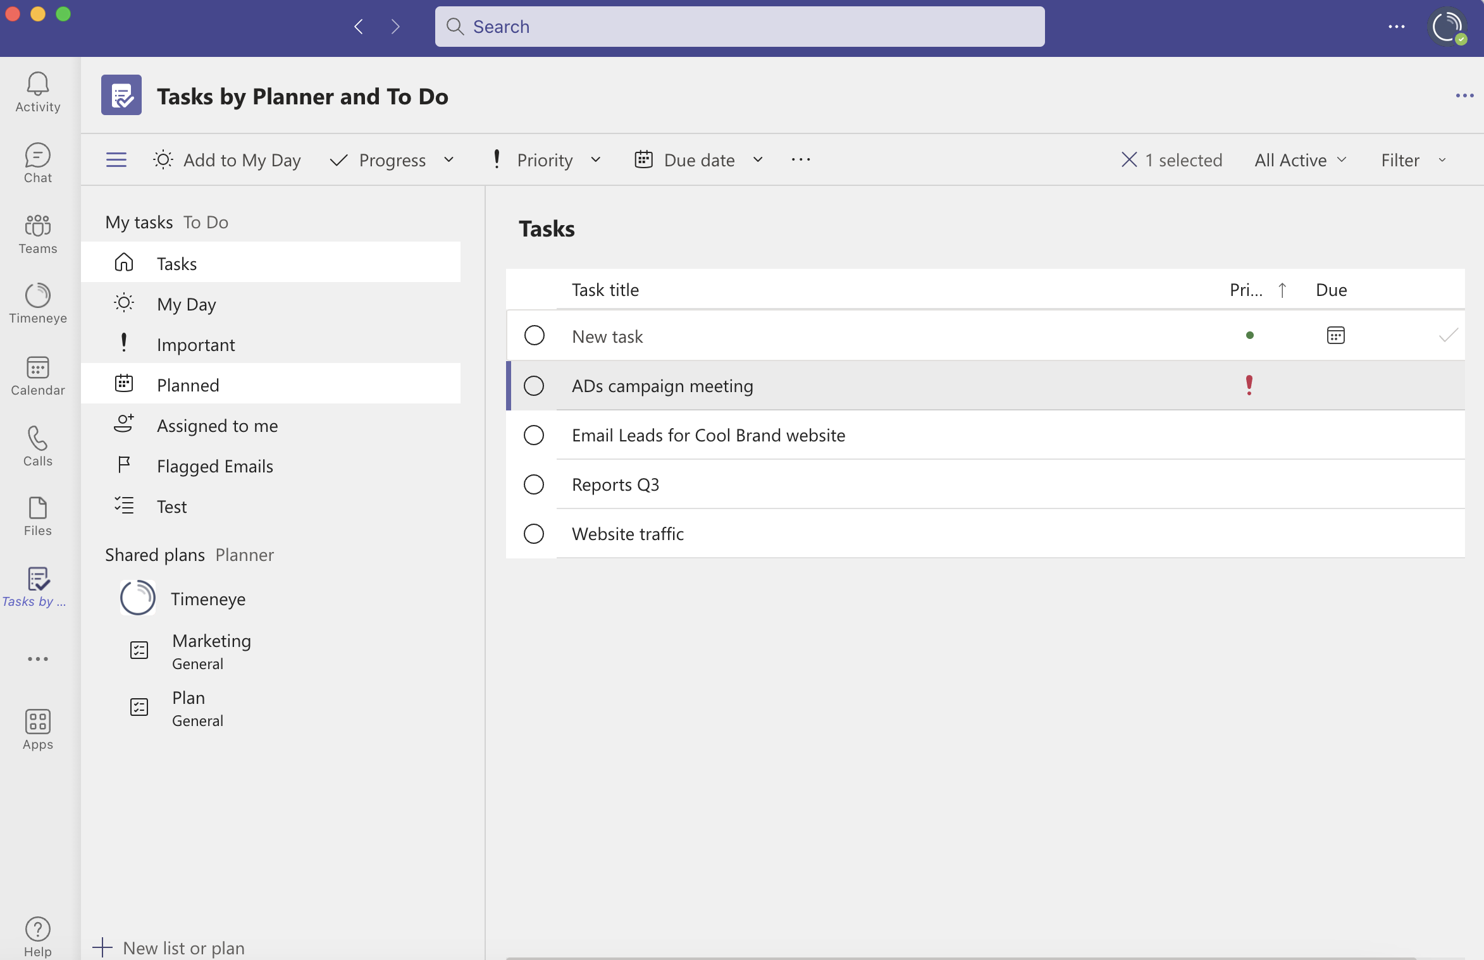The image size is (1484, 960).
Task: Open Flagged Emails section
Action: [x=214, y=465]
